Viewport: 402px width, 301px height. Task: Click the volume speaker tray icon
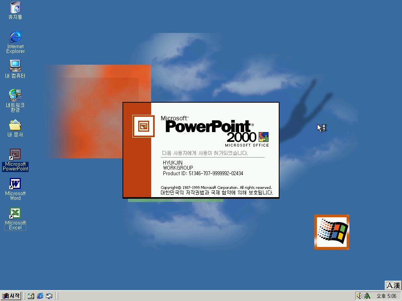point(360,296)
